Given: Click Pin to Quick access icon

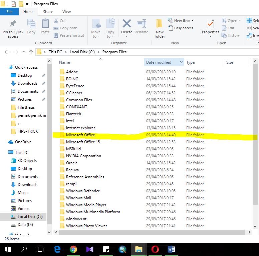Looking at the screenshot, I should point(13,24).
